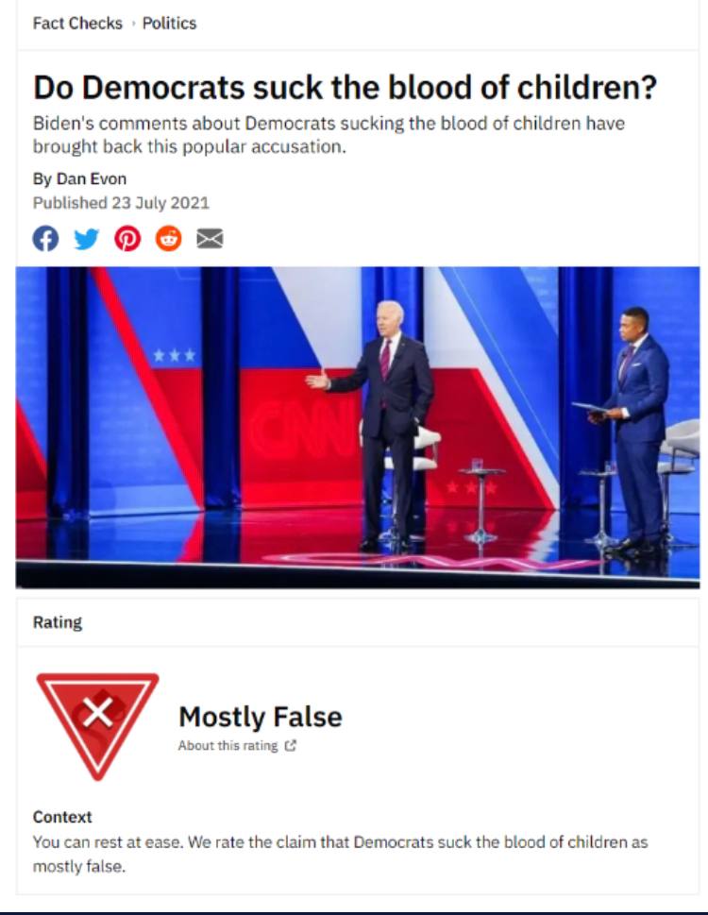Share the article on Facebook
The width and height of the screenshot is (708, 915).
45,238
